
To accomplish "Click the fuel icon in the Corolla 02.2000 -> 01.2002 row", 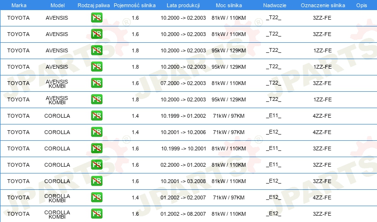I will [x=96, y=164].
